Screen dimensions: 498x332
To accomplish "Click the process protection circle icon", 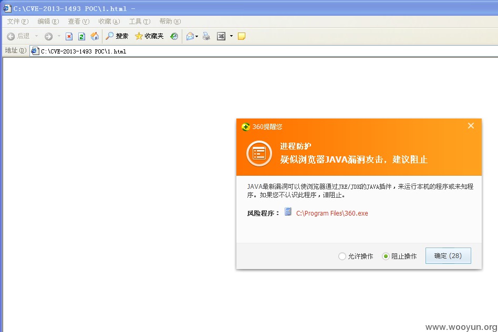I will coord(259,154).
